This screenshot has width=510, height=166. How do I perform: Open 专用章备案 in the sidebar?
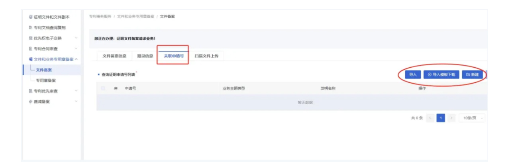pyautogui.click(x=46, y=80)
